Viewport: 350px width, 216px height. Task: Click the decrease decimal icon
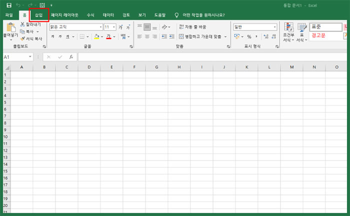point(274,36)
